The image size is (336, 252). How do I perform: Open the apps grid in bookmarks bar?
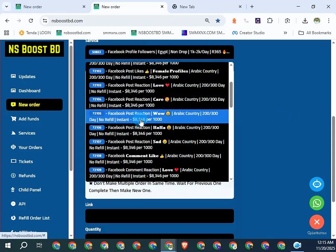tap(7, 33)
